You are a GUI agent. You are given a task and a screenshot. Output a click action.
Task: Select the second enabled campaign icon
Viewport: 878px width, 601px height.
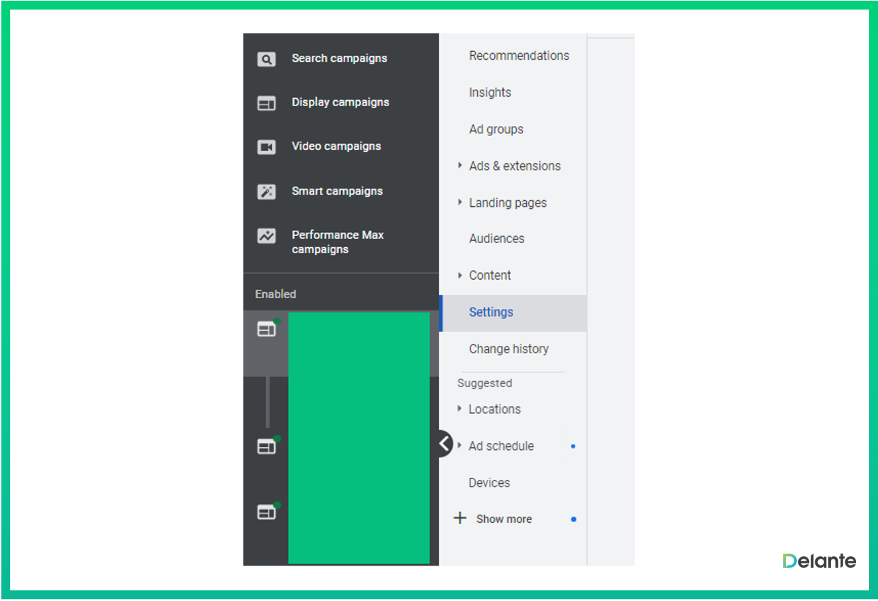[x=267, y=446]
